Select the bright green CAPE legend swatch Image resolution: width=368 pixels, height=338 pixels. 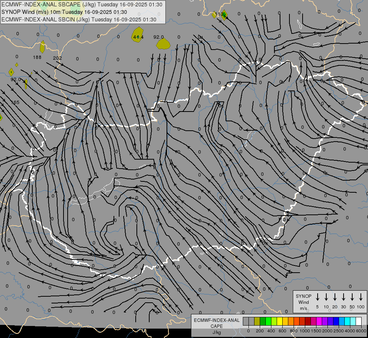pyautogui.click(x=268, y=321)
